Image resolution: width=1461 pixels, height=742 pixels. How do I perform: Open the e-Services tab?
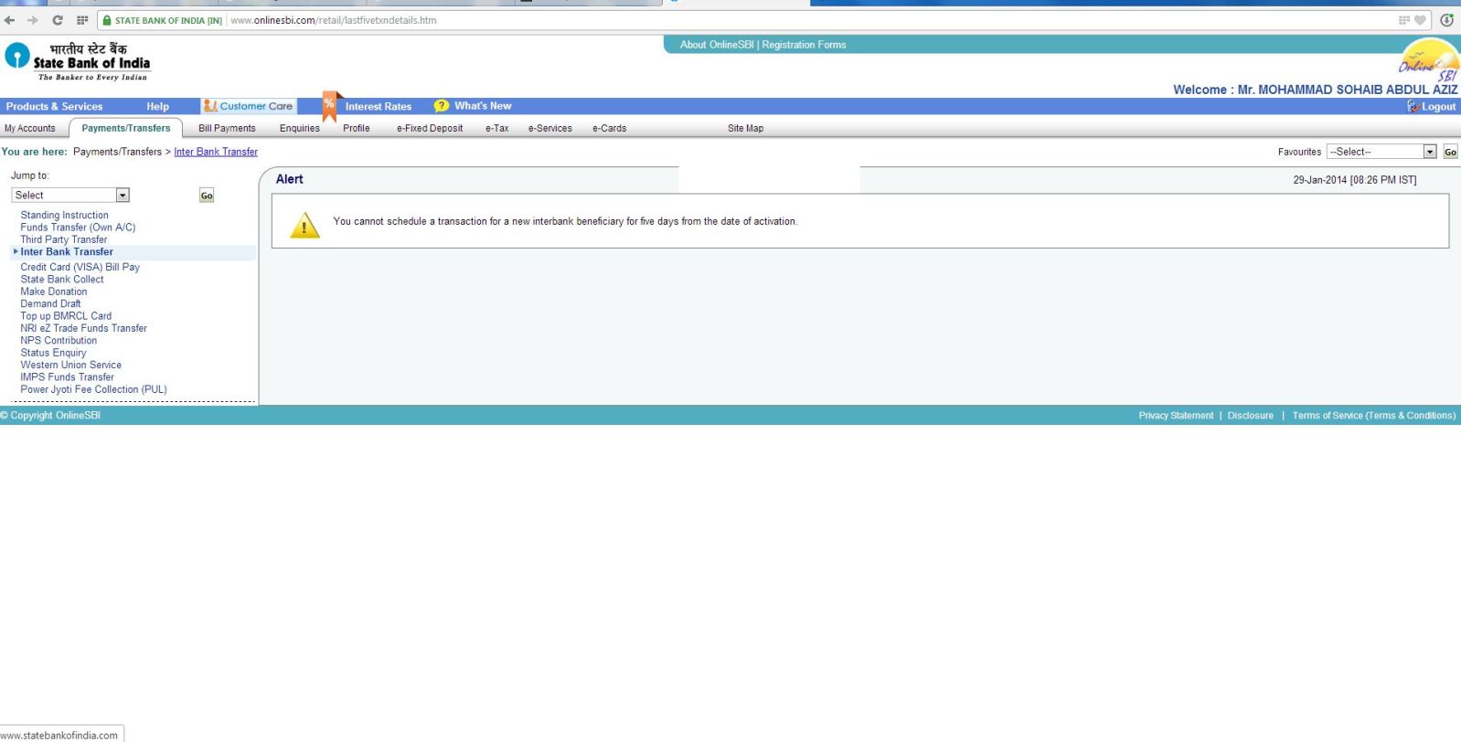[x=550, y=129]
